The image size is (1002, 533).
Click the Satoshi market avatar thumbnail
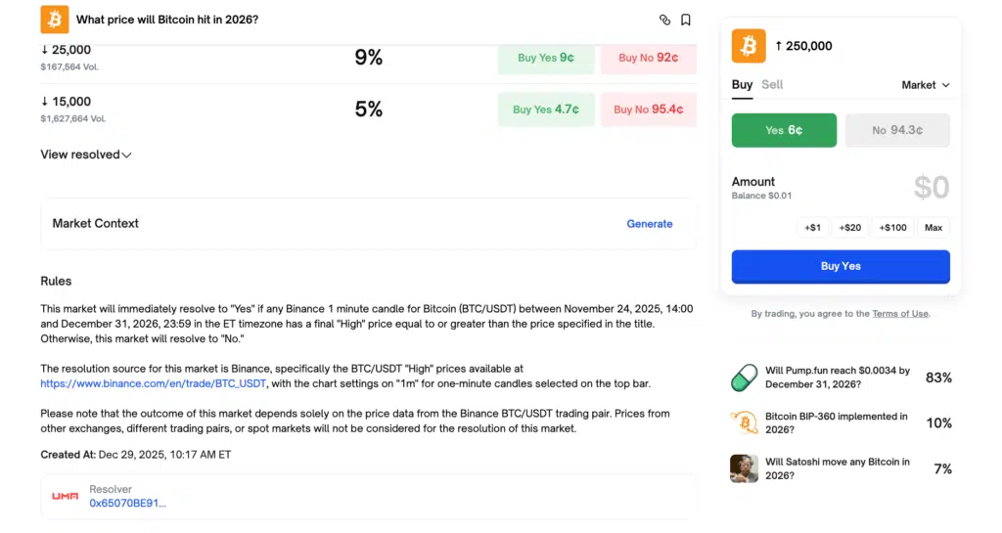click(744, 468)
